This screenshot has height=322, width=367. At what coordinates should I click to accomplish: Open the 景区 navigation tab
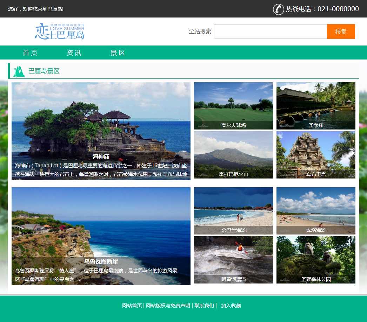pyautogui.click(x=118, y=53)
